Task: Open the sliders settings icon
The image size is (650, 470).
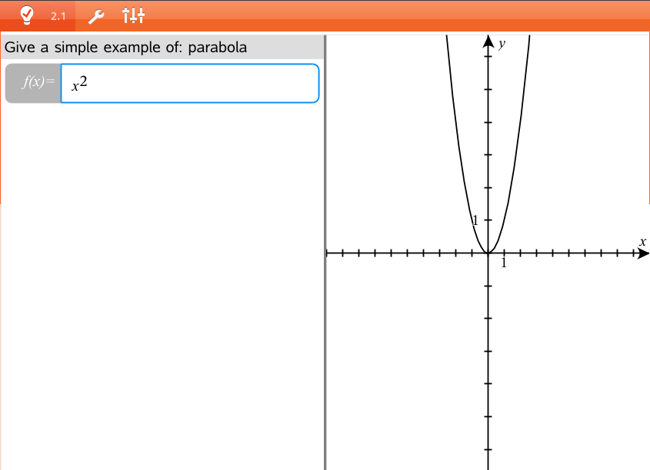Action: tap(133, 15)
